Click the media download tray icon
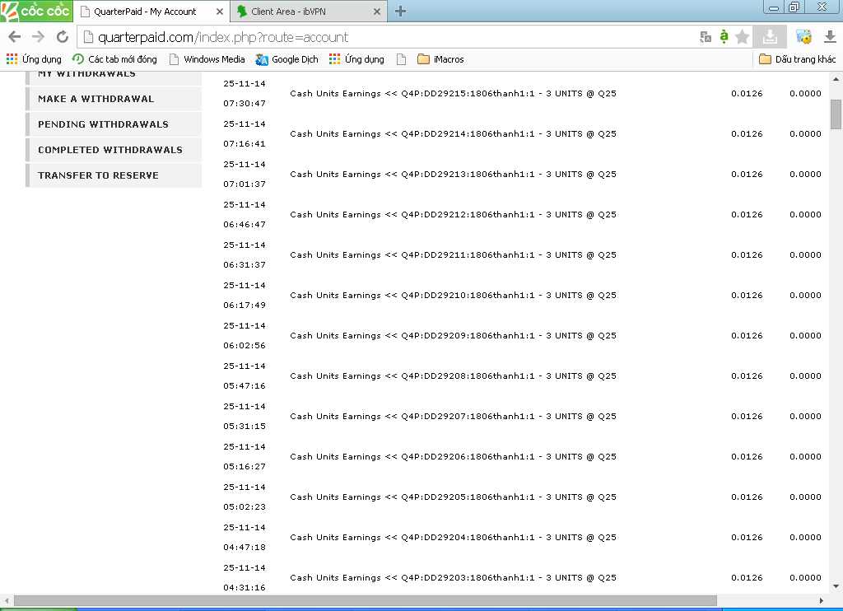843x611 pixels. [x=770, y=36]
